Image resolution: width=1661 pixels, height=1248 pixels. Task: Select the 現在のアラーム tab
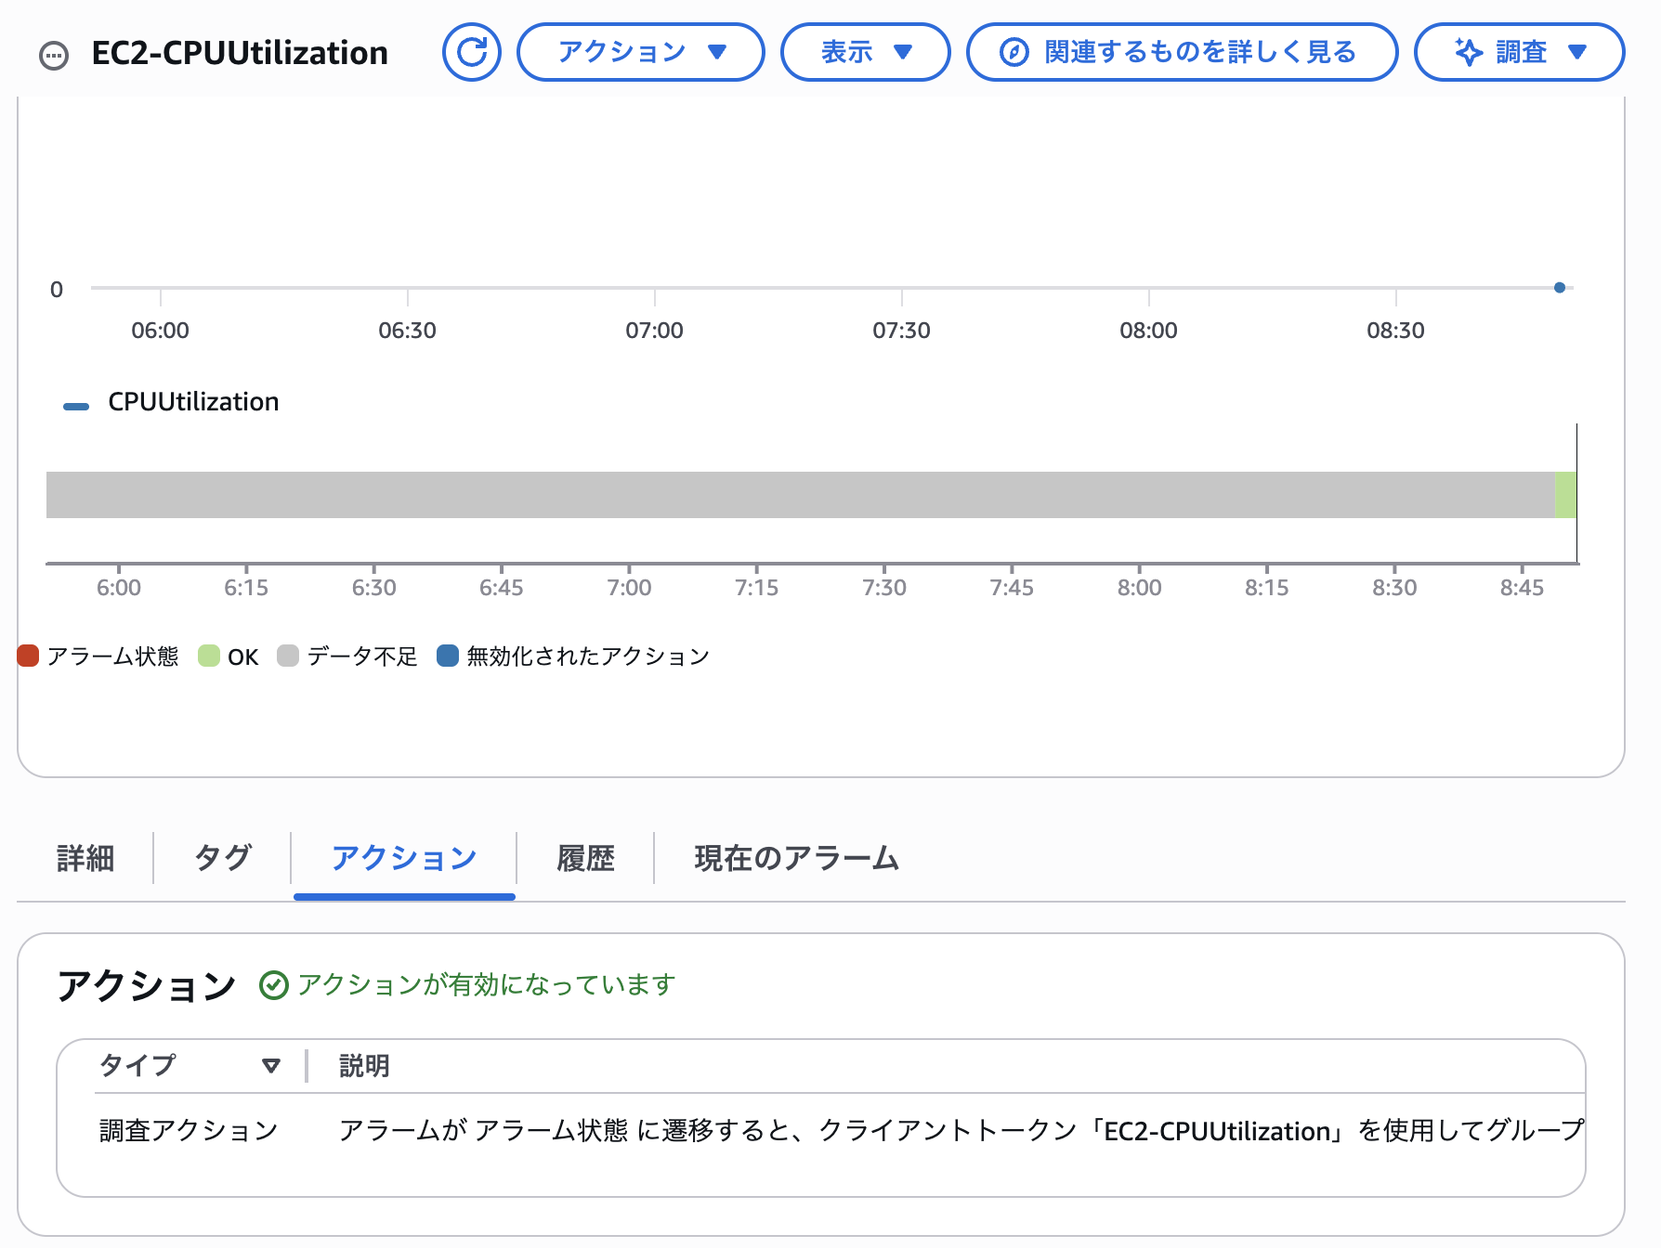(796, 858)
